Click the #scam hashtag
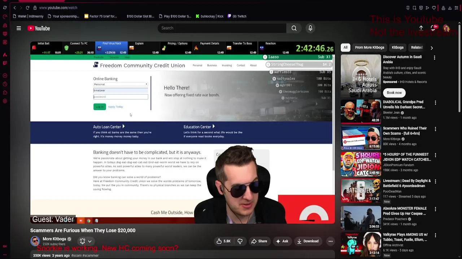Image resolution: width=462 pixels, height=259 pixels. tap(76, 255)
